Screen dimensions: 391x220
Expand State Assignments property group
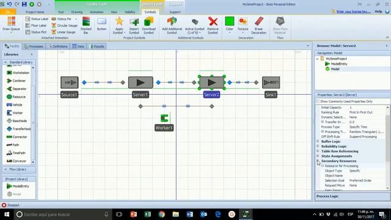tap(318, 156)
